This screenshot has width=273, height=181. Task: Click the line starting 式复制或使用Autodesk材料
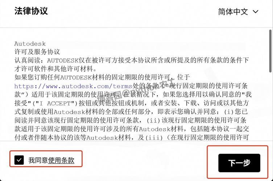pos(131,112)
